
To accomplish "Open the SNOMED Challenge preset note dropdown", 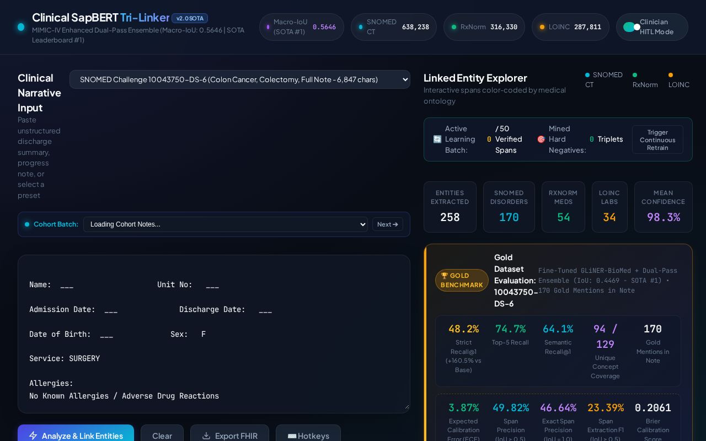I will 240,79.
